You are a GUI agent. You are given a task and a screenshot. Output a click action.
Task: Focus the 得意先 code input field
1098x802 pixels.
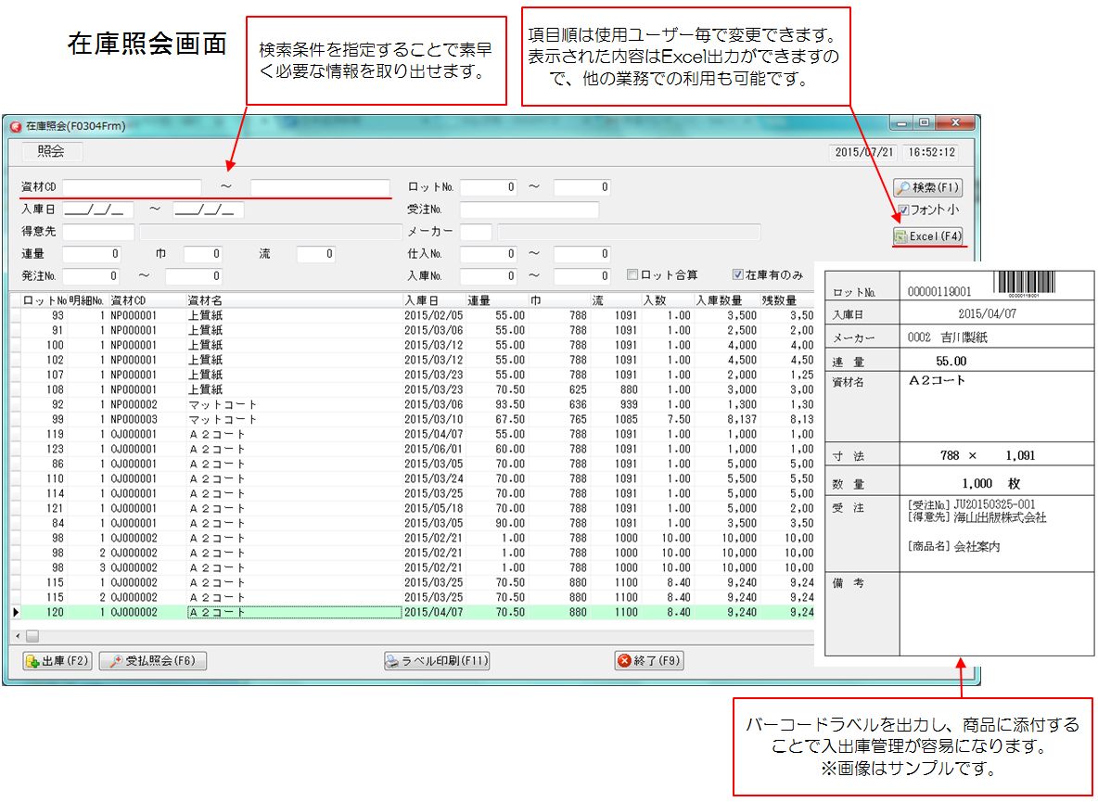click(x=98, y=232)
